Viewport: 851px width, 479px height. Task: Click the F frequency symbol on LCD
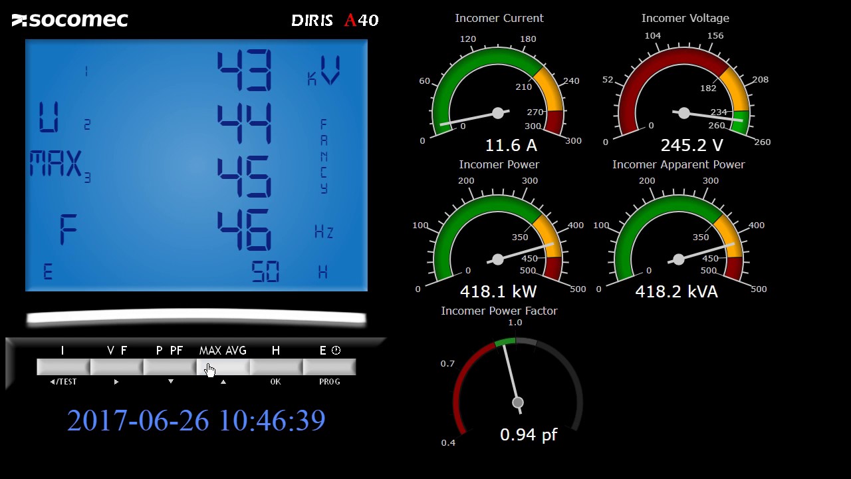pos(68,231)
